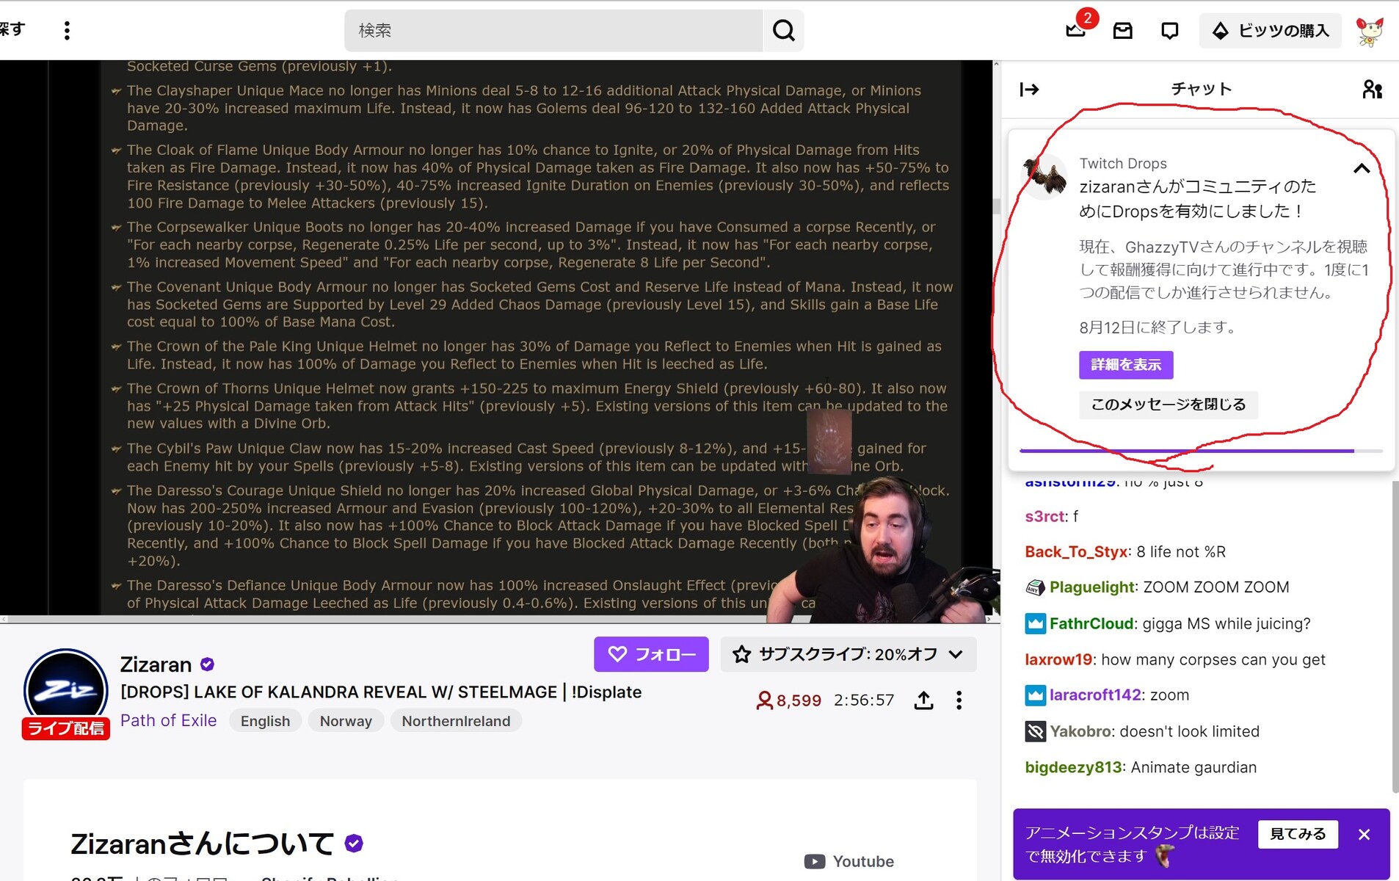Screen dimensions: 1399x881
Task: Click username laxrow19 in chat
Action: tap(1058, 659)
